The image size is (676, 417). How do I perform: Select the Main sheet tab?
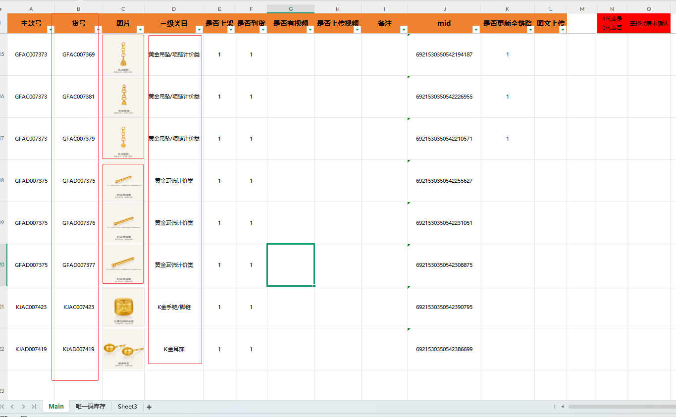tap(56, 407)
